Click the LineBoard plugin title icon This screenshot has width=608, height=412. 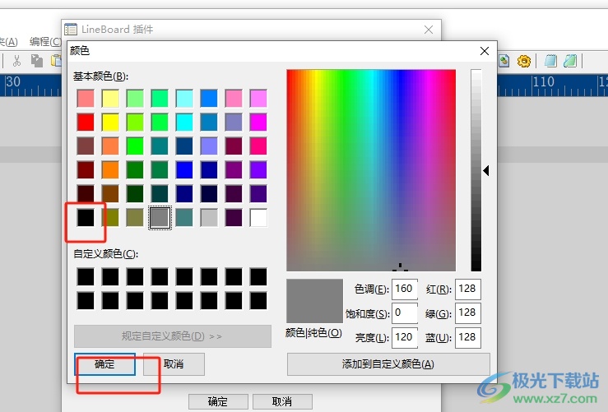pos(71,30)
